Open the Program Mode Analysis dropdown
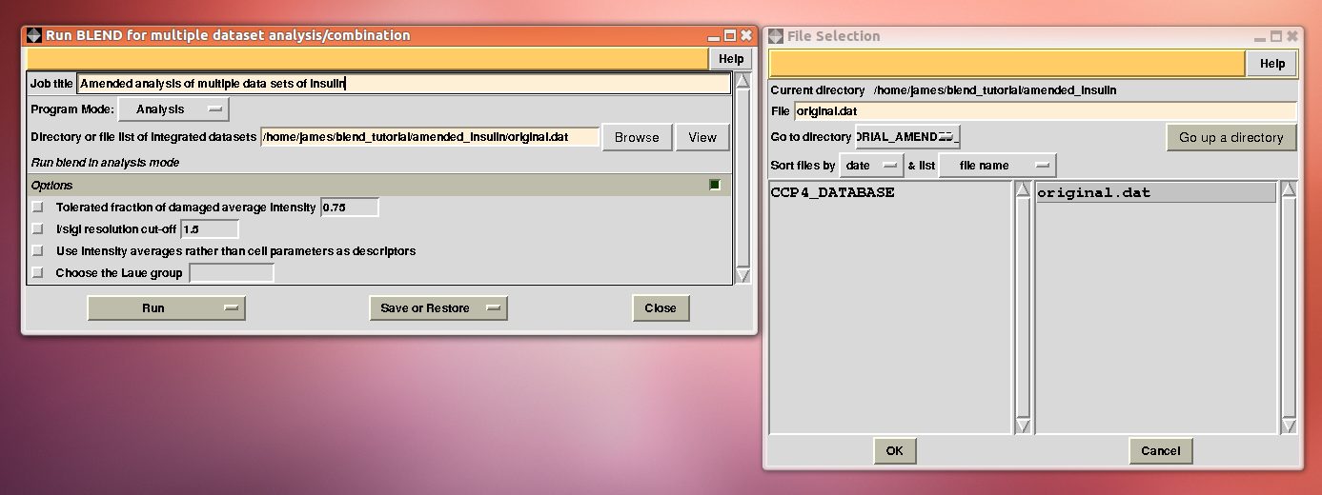 (x=174, y=109)
